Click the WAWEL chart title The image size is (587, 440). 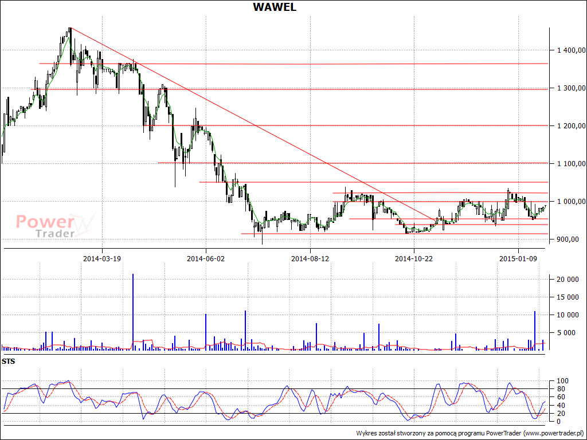275,7
